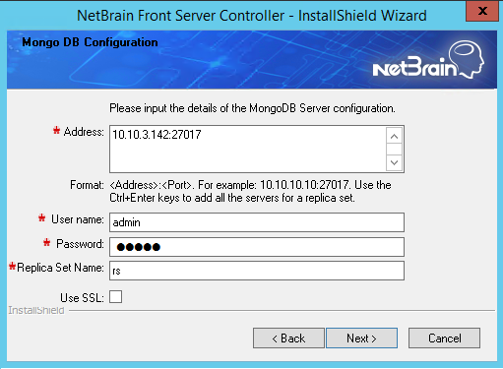Click the wizard title bar text
Viewport: 503px width, 369px height.
(252, 16)
